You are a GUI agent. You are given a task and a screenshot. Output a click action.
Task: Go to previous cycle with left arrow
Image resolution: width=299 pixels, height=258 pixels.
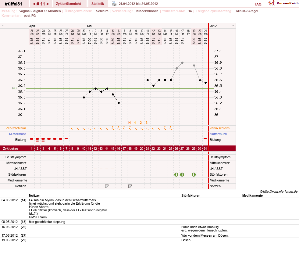point(34,4)
